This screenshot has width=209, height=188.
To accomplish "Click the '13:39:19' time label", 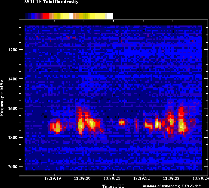I will click(x=53, y=178).
